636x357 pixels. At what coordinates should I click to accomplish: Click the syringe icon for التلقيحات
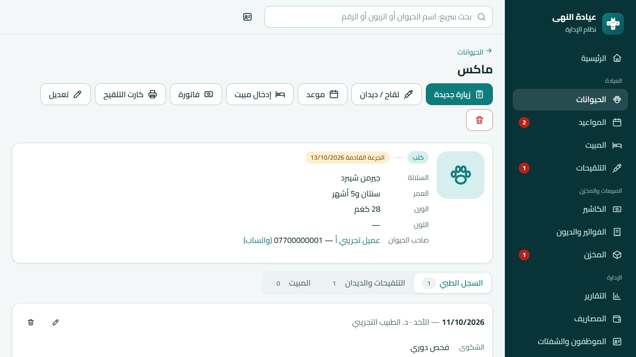[x=617, y=168]
